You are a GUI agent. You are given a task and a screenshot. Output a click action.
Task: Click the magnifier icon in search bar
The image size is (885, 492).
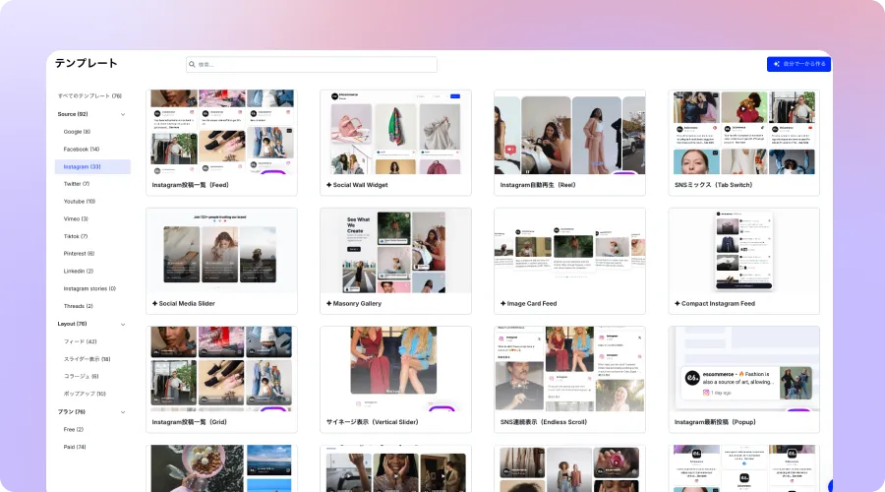(193, 65)
